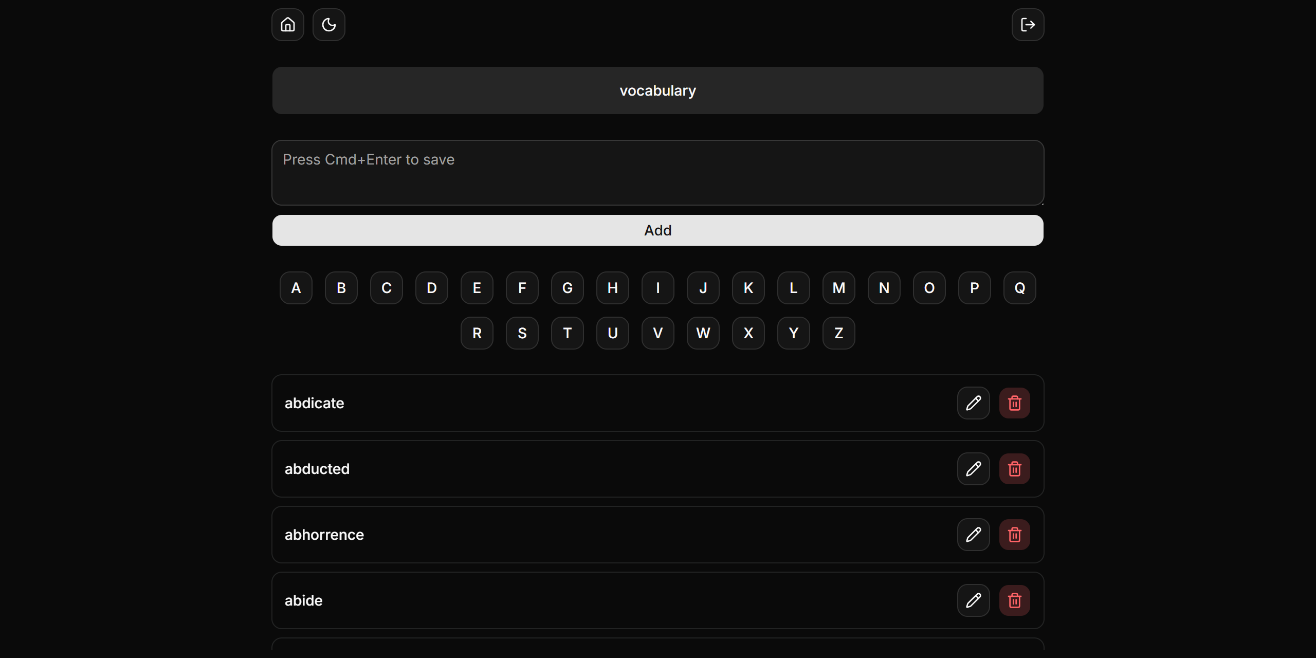Image resolution: width=1316 pixels, height=658 pixels.
Task: Click the logout icon
Action: (1028, 25)
